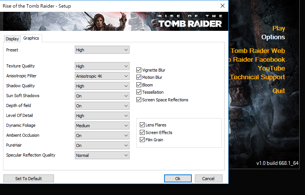Screen dimensions: 305x195
Task: Open the Raider Facebook link in launcher
Action: tap(257, 59)
